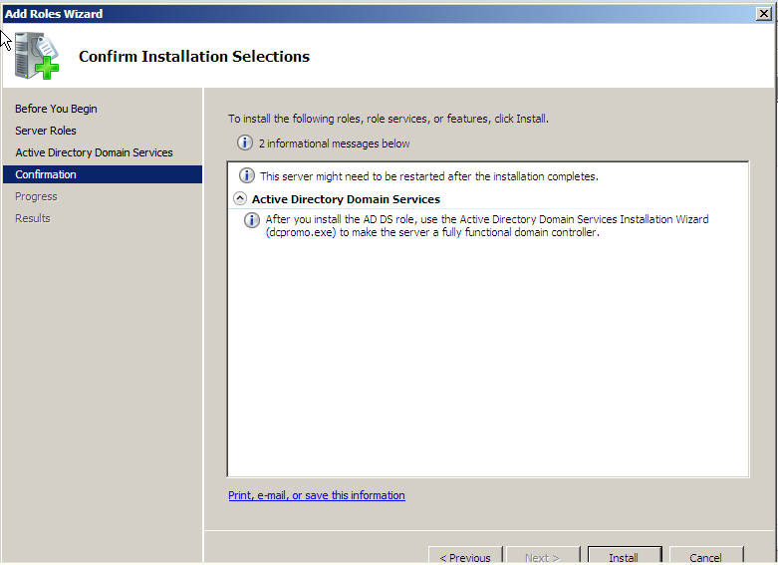Close the wizard with the X button

(x=763, y=14)
